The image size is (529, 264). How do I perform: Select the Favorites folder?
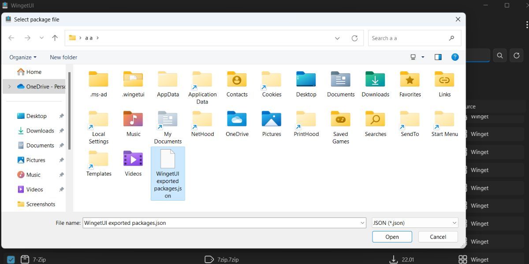[410, 84]
